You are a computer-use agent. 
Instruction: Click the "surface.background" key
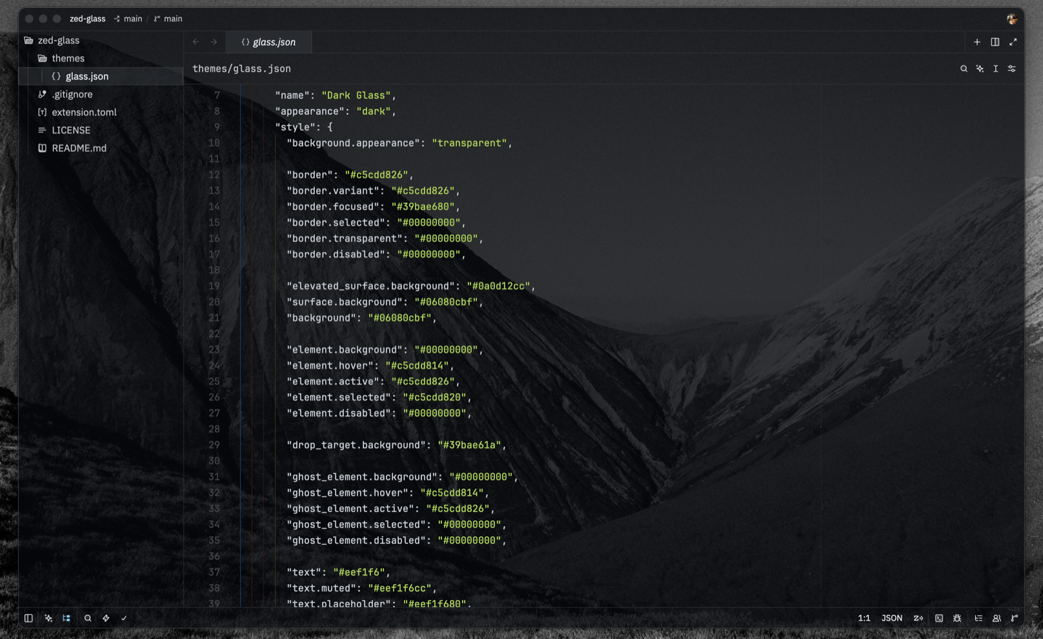(345, 302)
